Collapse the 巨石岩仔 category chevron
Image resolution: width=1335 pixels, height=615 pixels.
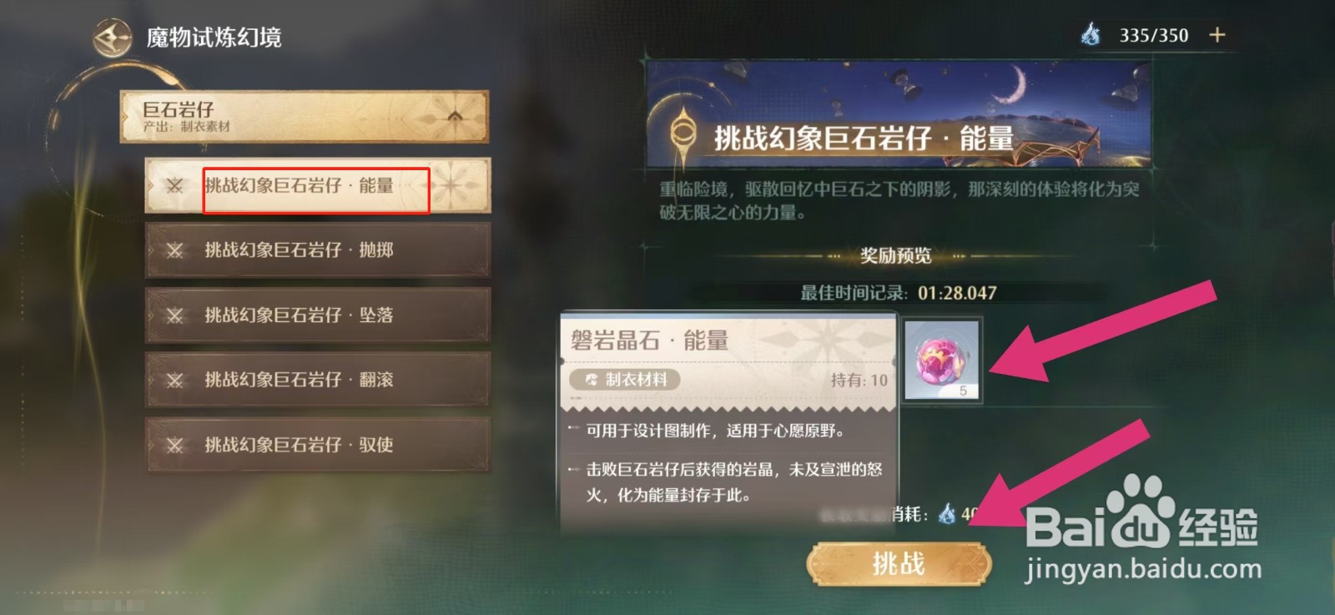click(x=455, y=116)
